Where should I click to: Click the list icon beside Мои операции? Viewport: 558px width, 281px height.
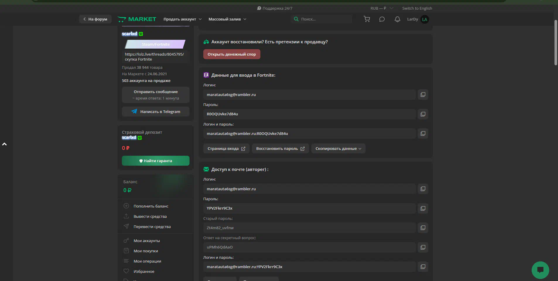pos(126,261)
